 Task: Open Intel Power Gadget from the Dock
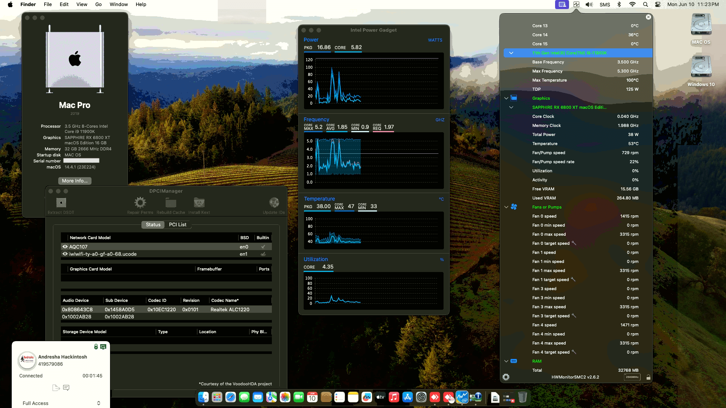(x=462, y=397)
